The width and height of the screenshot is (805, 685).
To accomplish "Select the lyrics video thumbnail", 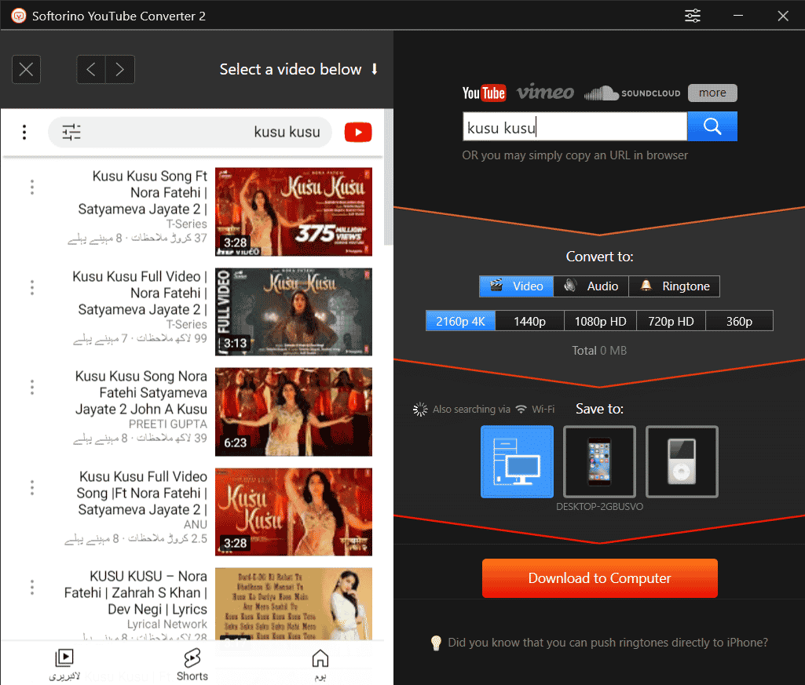I will click(294, 604).
